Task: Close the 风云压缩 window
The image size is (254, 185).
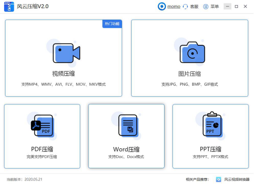Action: pyautogui.click(x=245, y=6)
